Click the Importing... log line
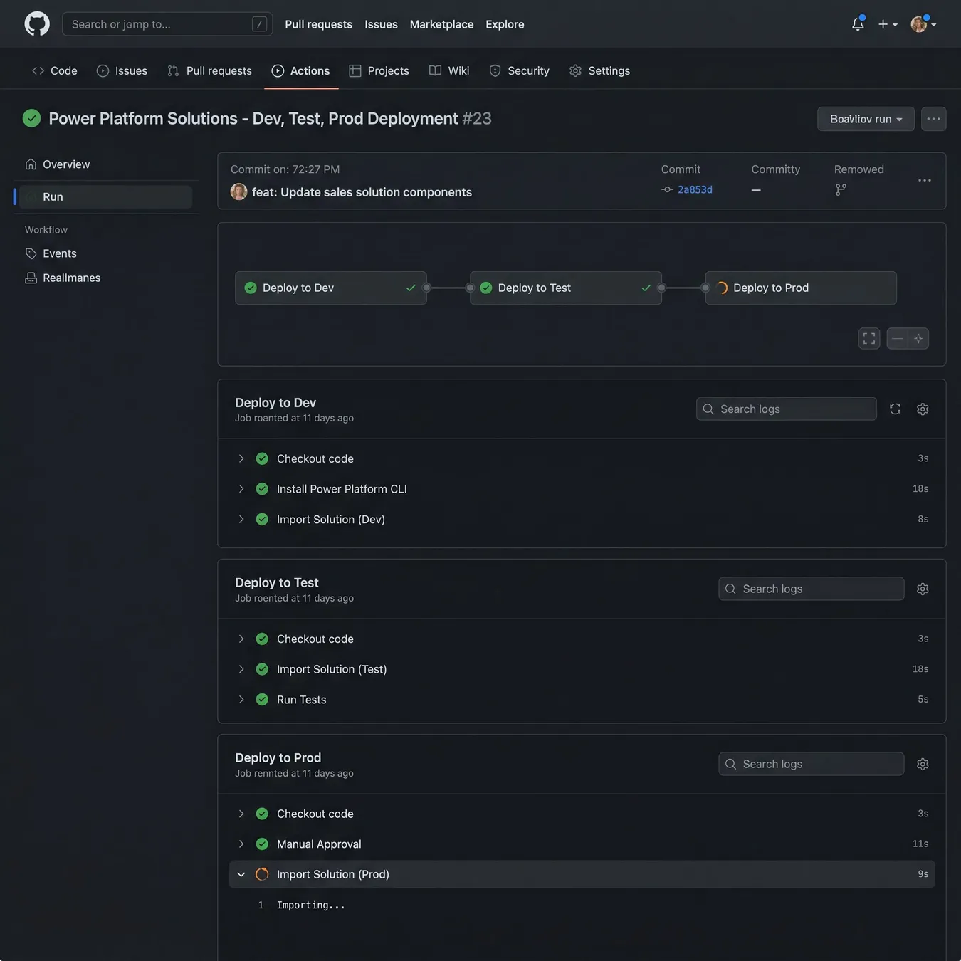This screenshot has width=961, height=961. (310, 905)
